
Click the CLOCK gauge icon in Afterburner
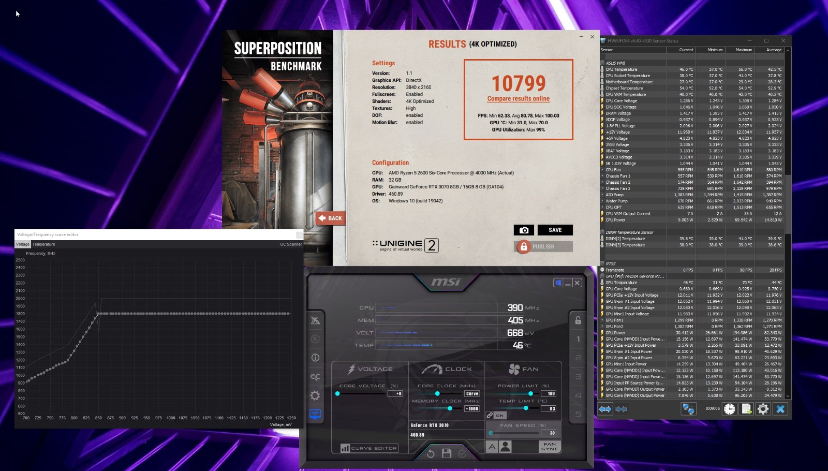click(x=432, y=369)
